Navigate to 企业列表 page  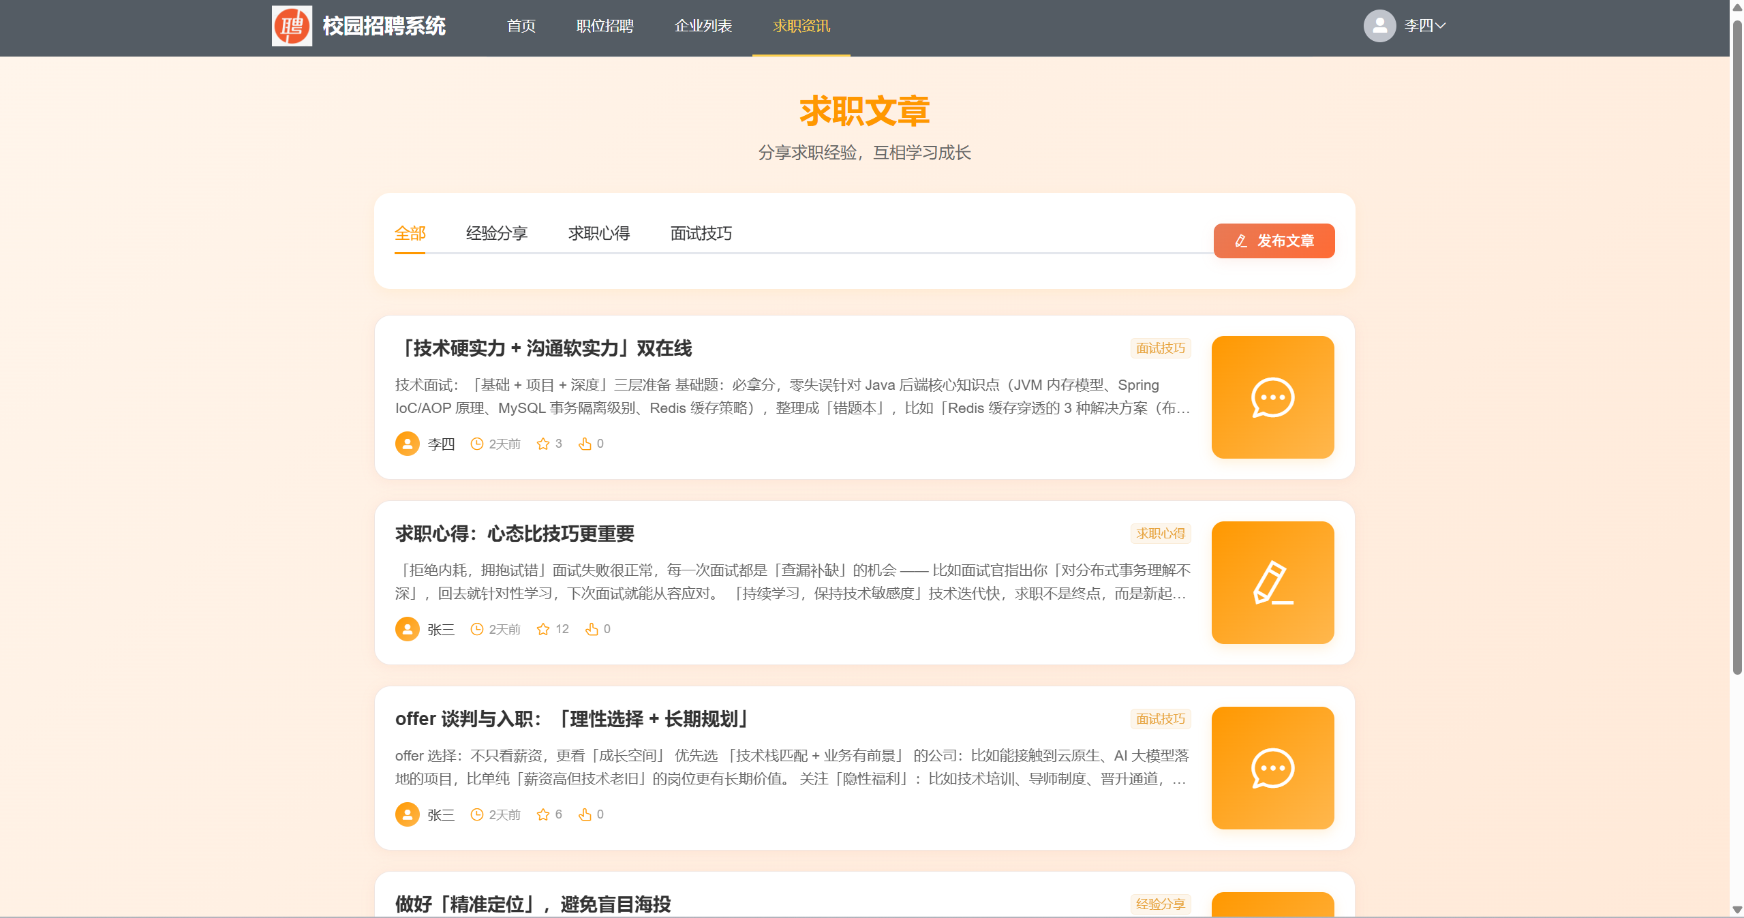point(704,26)
